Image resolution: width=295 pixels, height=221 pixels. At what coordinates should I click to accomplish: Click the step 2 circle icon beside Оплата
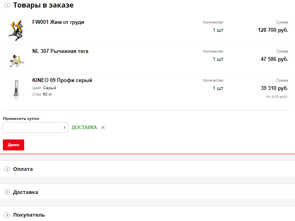pyautogui.click(x=7, y=169)
